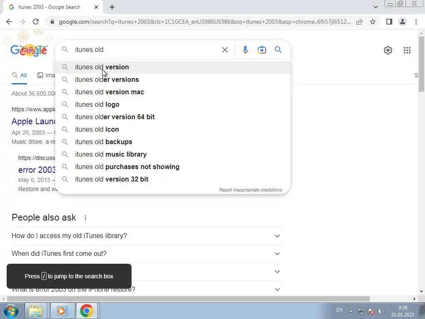Screen dimensions: 425x319
Task: Reload the current page
Action: [36, 22]
